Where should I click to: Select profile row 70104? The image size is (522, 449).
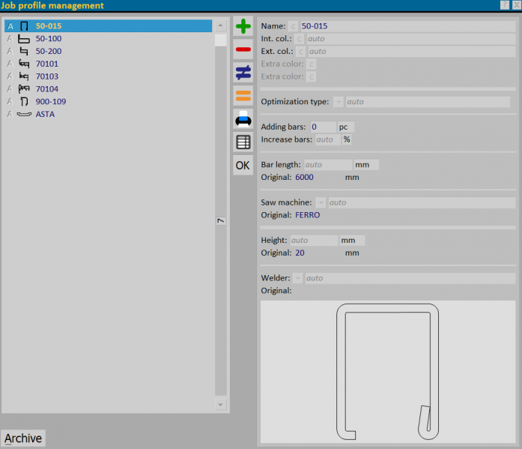coord(108,89)
